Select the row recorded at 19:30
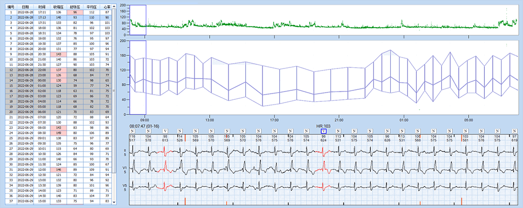Image resolution: width=523 pixels, height=208 pixels. pyautogui.click(x=59, y=44)
